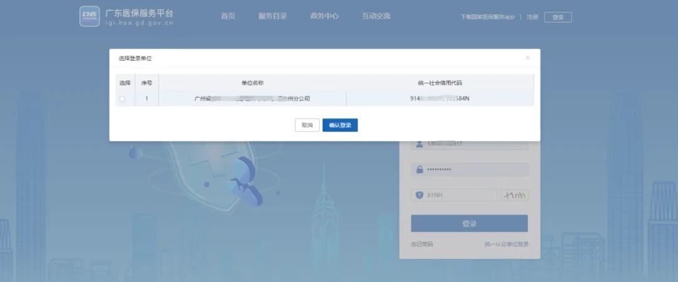This screenshot has width=678, height=282.
Task: Click the 注册 link in the header
Action: click(x=532, y=18)
